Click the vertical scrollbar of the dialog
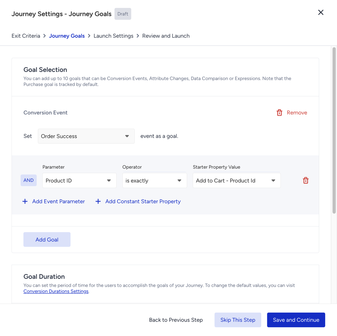337x336 pixels. coord(334,131)
